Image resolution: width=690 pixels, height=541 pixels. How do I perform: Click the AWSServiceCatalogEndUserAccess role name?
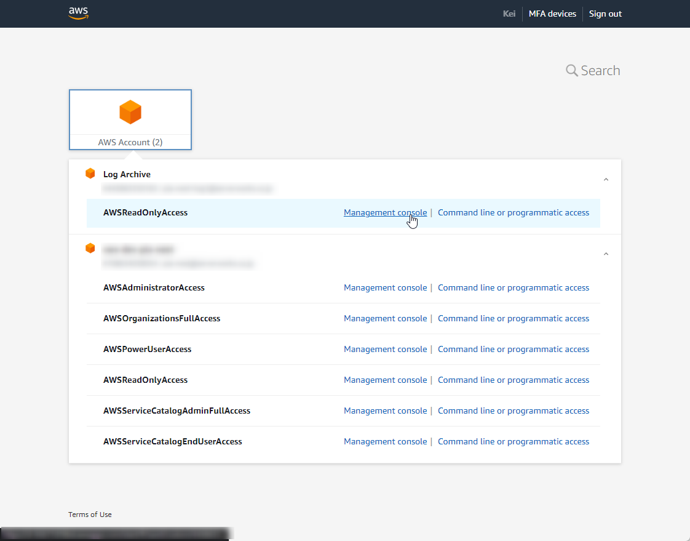(x=172, y=441)
